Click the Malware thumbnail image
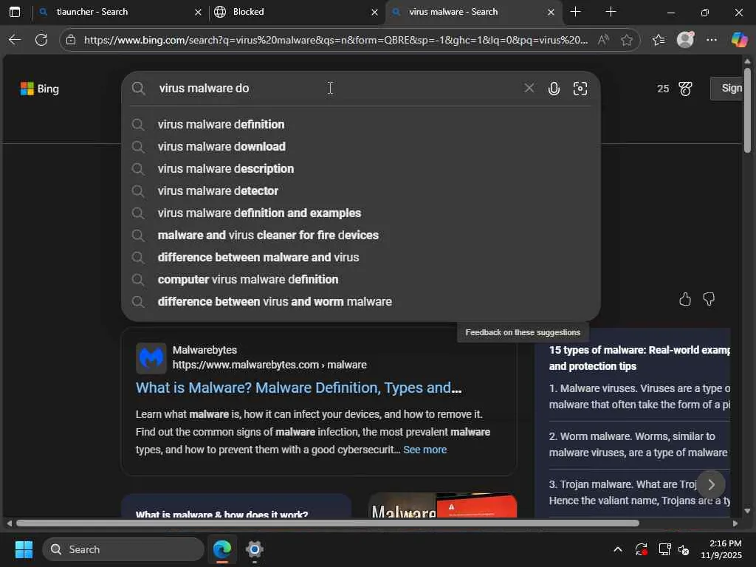Viewport: 756px width, 567px height. point(443,505)
